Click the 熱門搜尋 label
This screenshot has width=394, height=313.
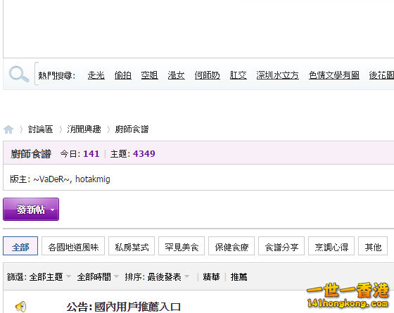57,75
